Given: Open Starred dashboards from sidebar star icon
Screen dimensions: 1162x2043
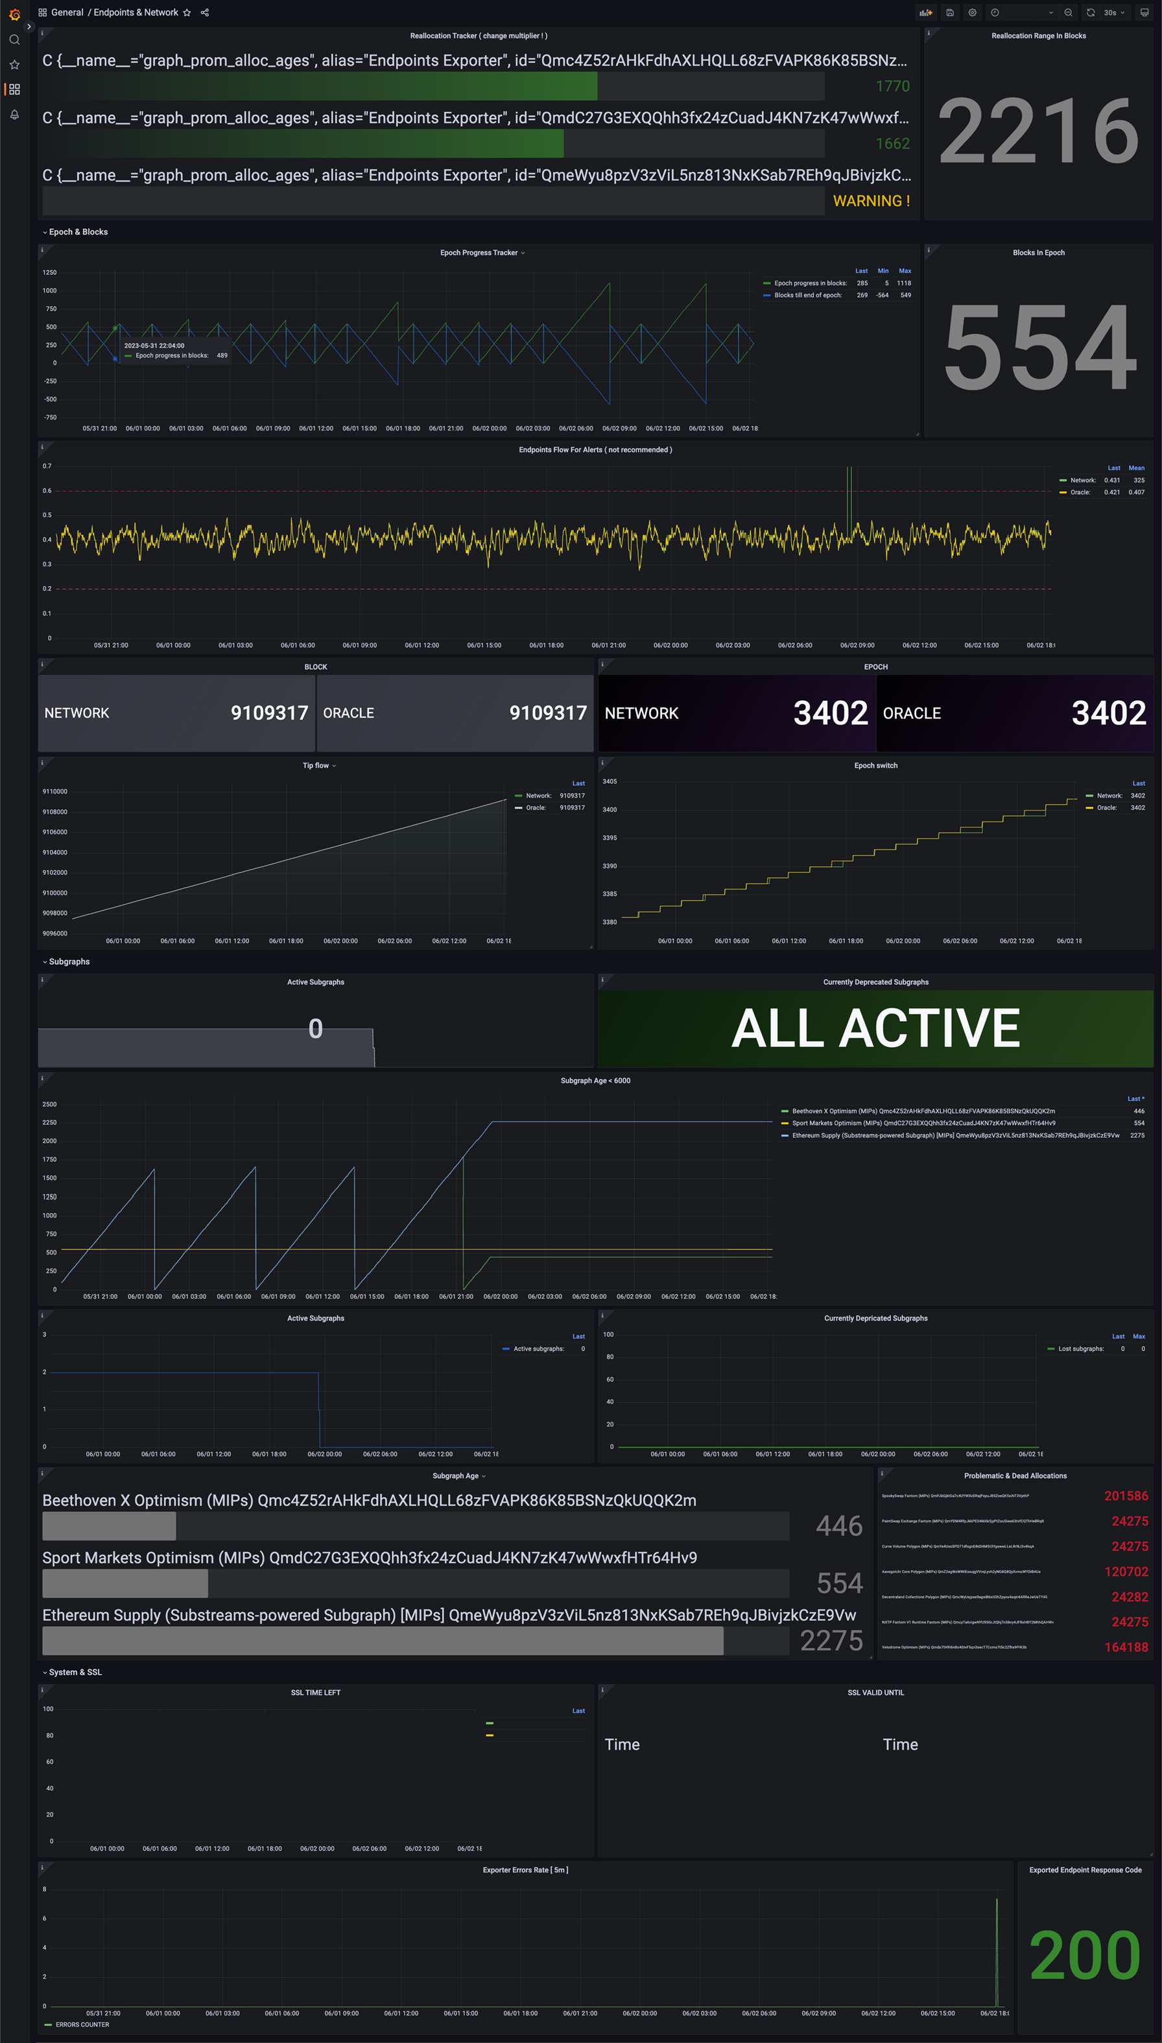Looking at the screenshot, I should coord(14,65).
